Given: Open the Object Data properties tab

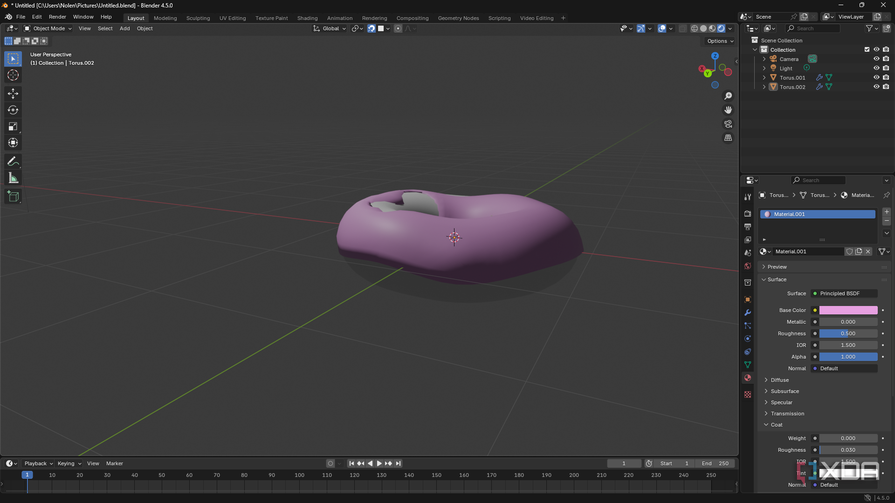Looking at the screenshot, I should (x=748, y=365).
